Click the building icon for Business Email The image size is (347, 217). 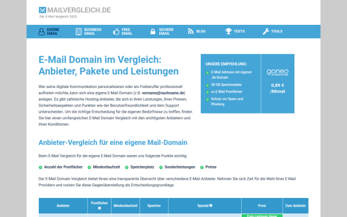pyautogui.click(x=79, y=32)
